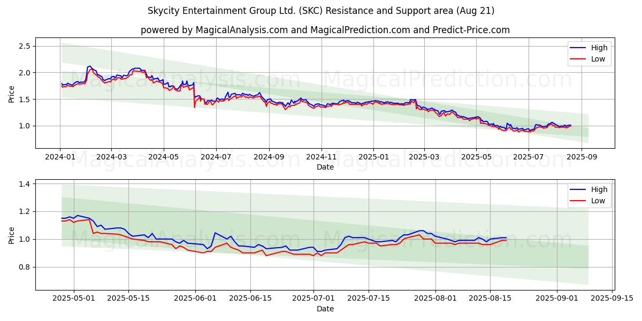642x321 pixels.
Task: Click the '2024-05' tick label
Action: click(164, 157)
